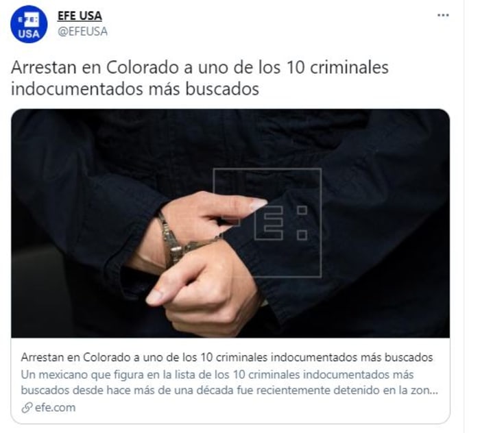The width and height of the screenshot is (480, 433).
Task: Click the 'USA' label inside the avatar
Action: point(29,34)
